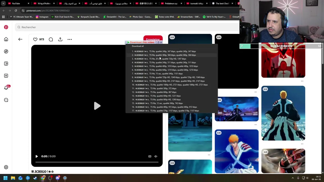Open StreamerStats bookmark
Viewport: 324px width, 182px height.
point(189,17)
